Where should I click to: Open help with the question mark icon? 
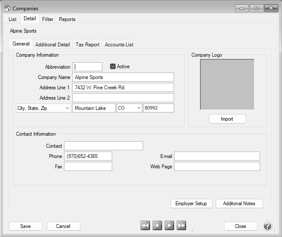pos(267,226)
